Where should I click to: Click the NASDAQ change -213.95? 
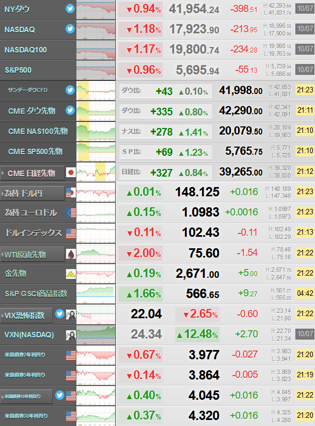pyautogui.click(x=244, y=29)
